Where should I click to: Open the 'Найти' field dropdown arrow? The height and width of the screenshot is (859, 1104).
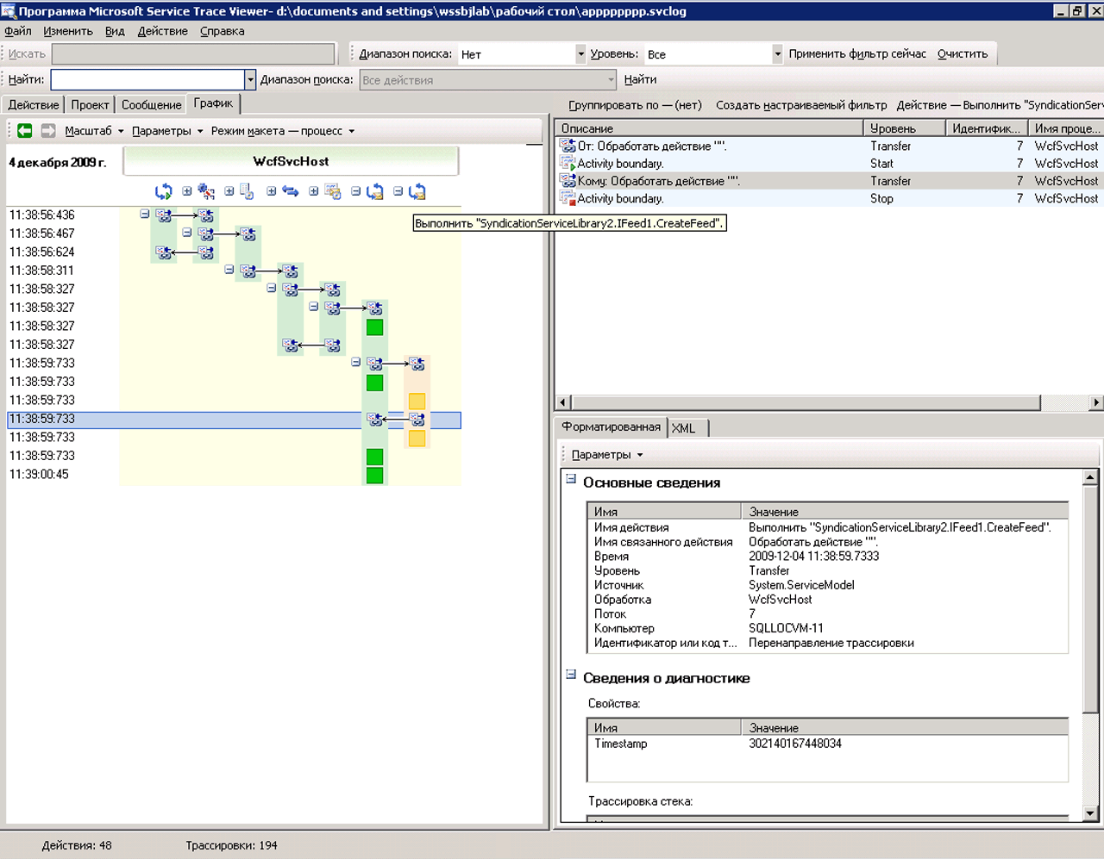(x=250, y=79)
